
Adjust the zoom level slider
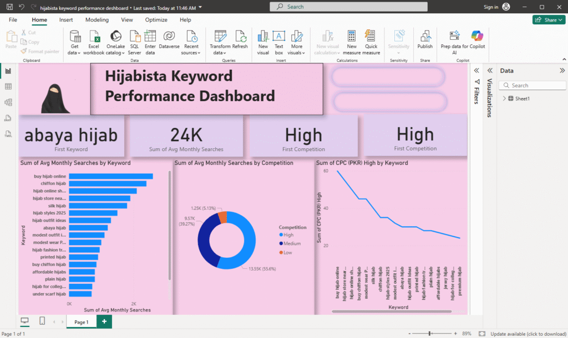[430, 334]
